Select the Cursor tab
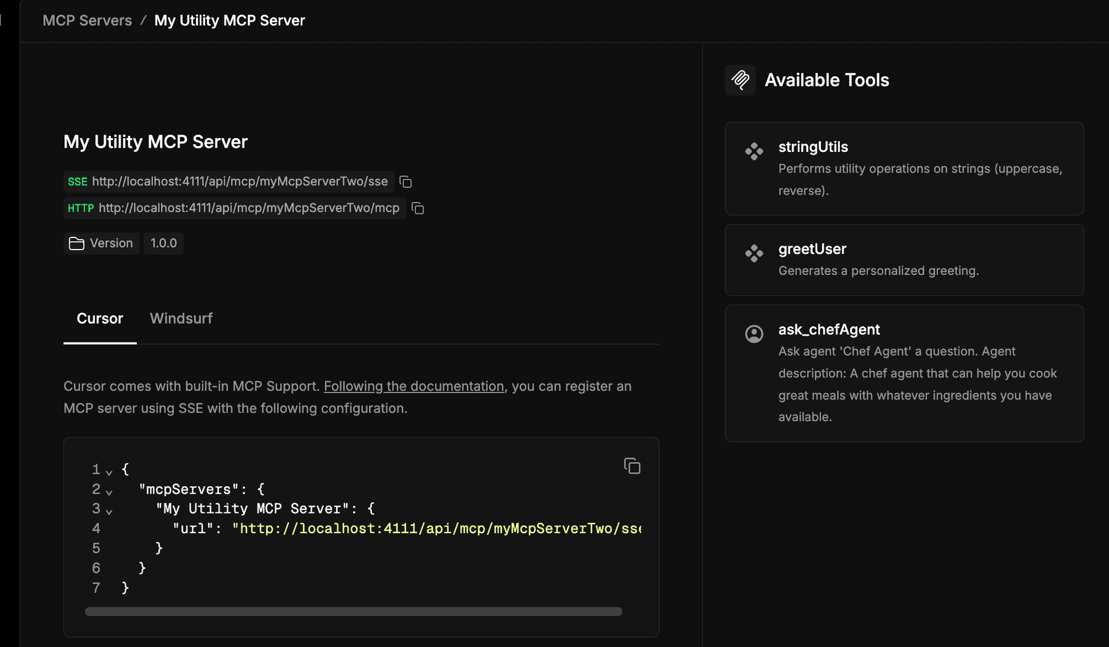 [99, 318]
